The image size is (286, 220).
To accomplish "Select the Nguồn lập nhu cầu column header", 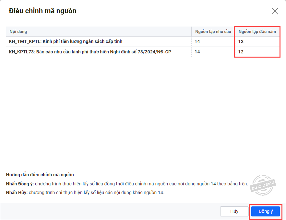I will click(213, 32).
